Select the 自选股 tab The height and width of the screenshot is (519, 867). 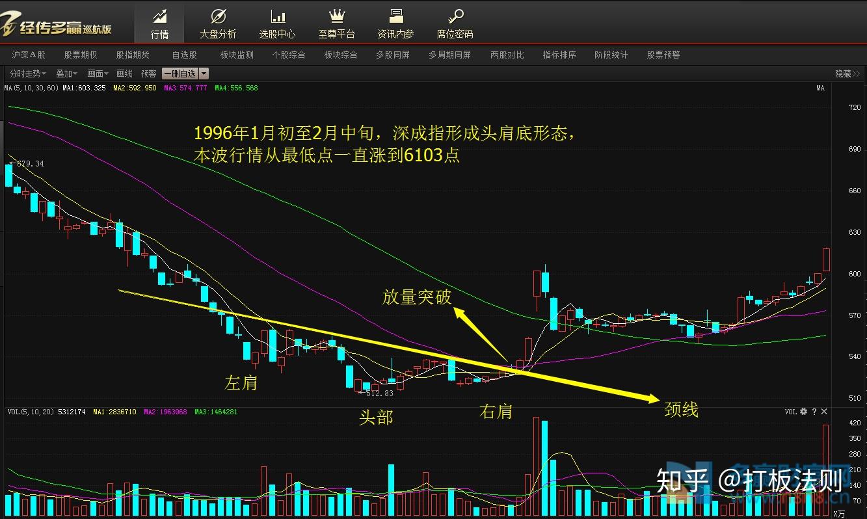tap(184, 55)
